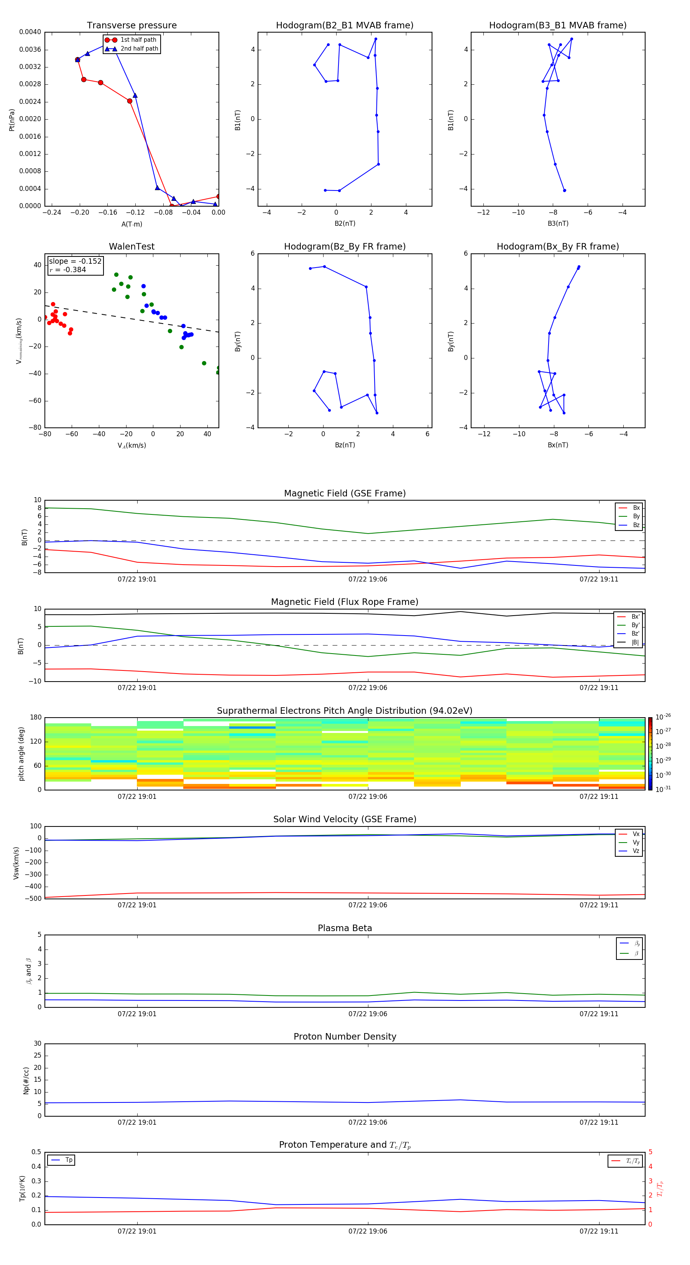This screenshot has width=690, height=1265.
Task: Click the 'Bz(nT)' x-axis label
Action: (x=345, y=445)
